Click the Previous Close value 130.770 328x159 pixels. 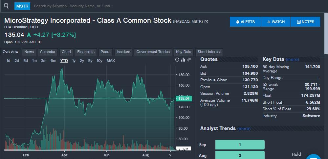250,80
